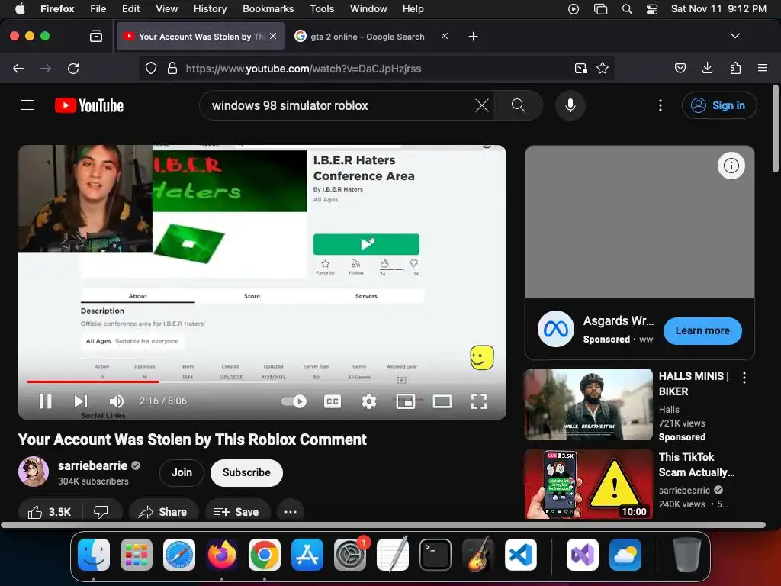This screenshot has width=781, height=586.
Task: Open the File menu
Action: [98, 8]
